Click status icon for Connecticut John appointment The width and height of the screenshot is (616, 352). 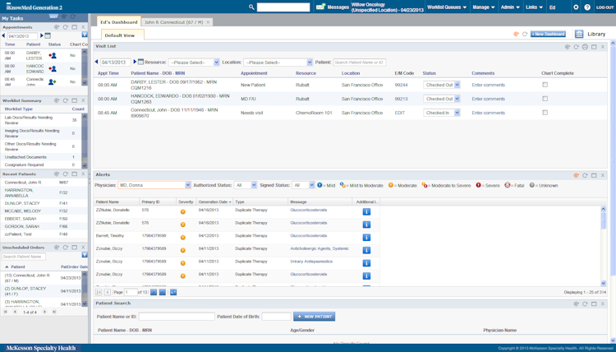pos(53,81)
